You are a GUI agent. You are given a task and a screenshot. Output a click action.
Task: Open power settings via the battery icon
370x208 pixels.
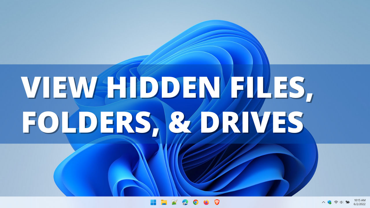pos(348,202)
